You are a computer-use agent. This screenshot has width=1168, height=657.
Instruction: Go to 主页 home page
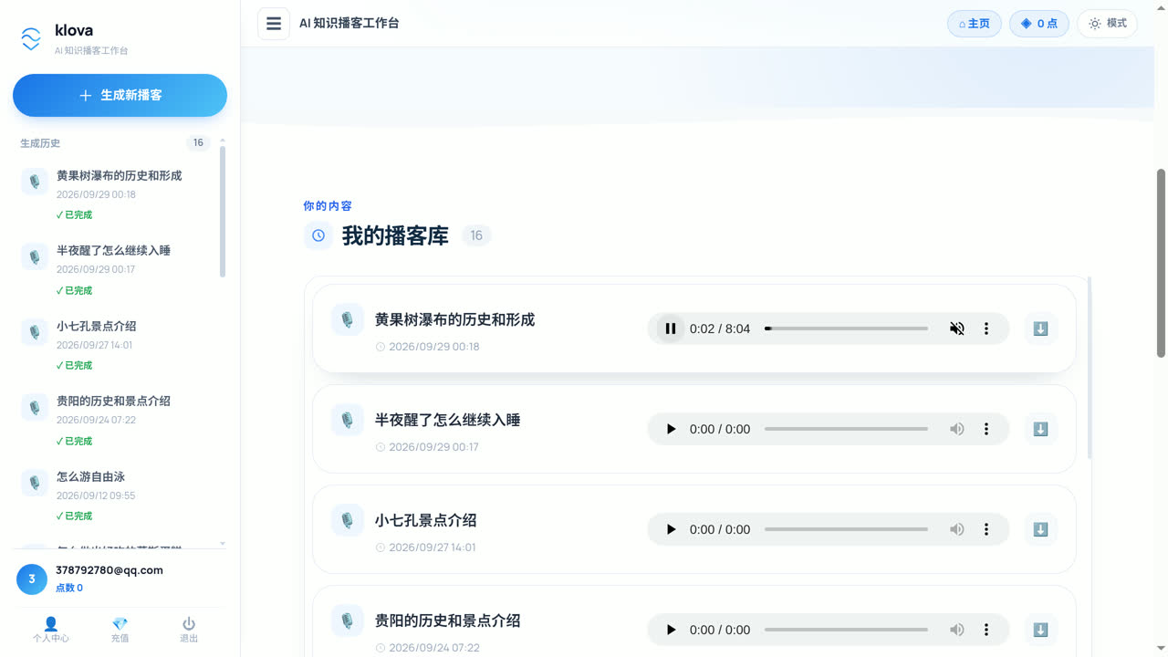pos(975,24)
